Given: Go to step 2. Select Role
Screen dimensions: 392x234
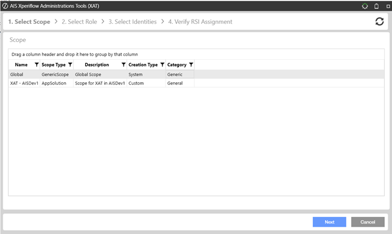Looking at the screenshot, I should (x=79, y=22).
